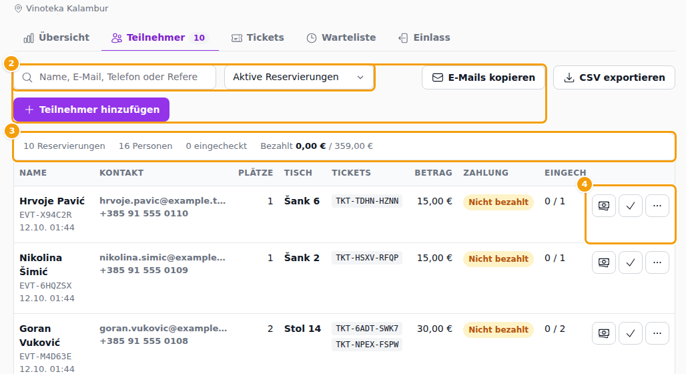Click the KONTAKT column header
Screen dimensions: 686x374
coord(121,173)
